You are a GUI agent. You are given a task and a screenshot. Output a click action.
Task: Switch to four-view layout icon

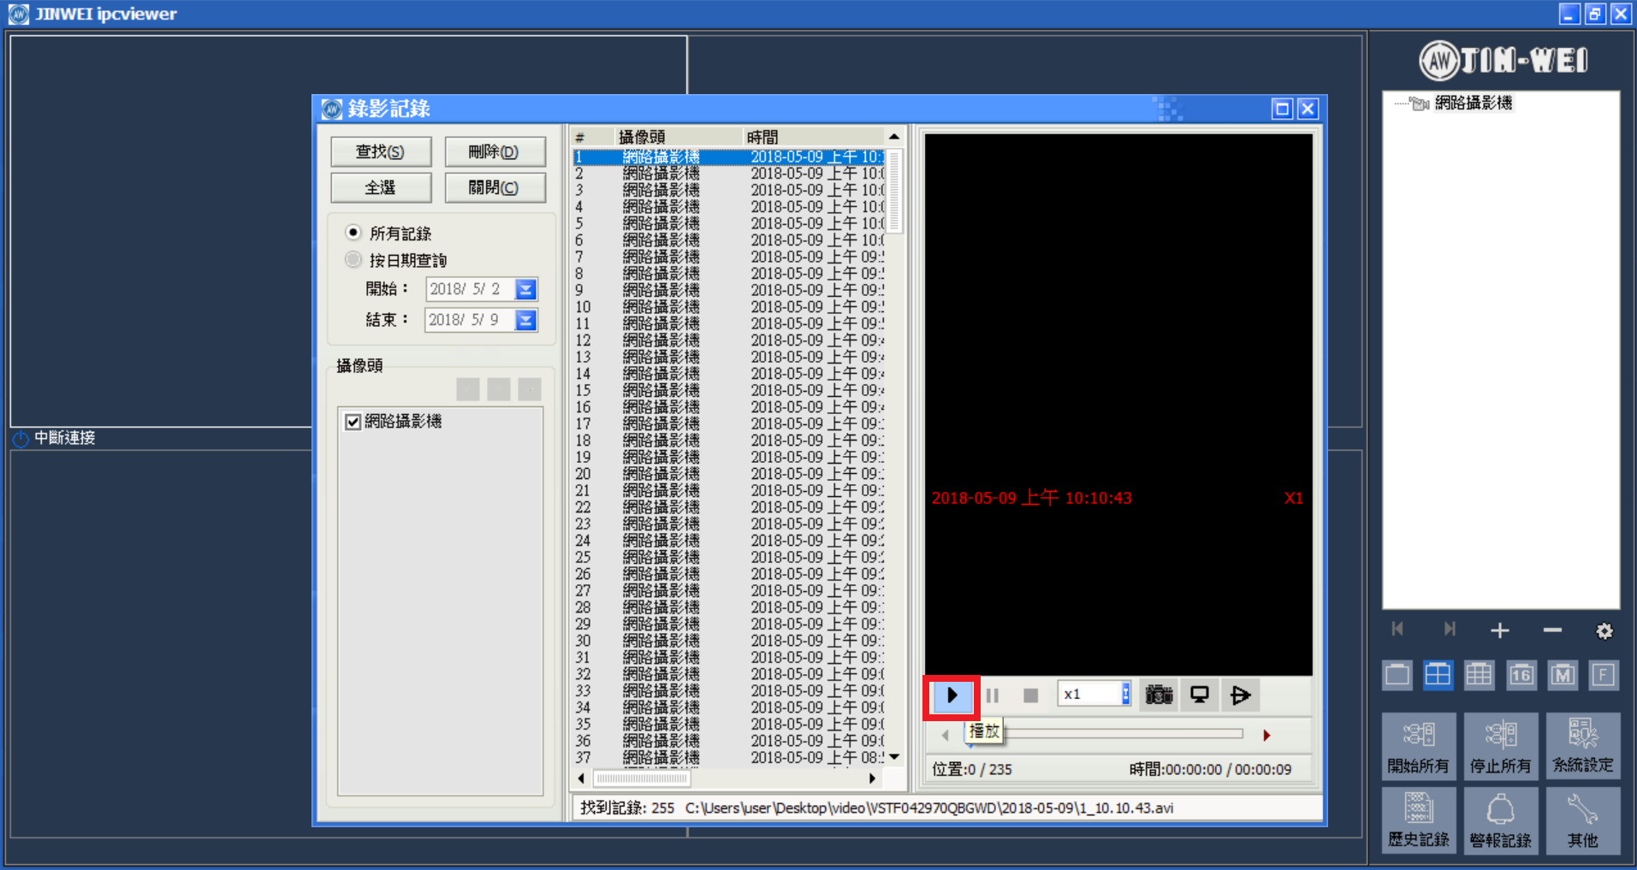point(1438,675)
